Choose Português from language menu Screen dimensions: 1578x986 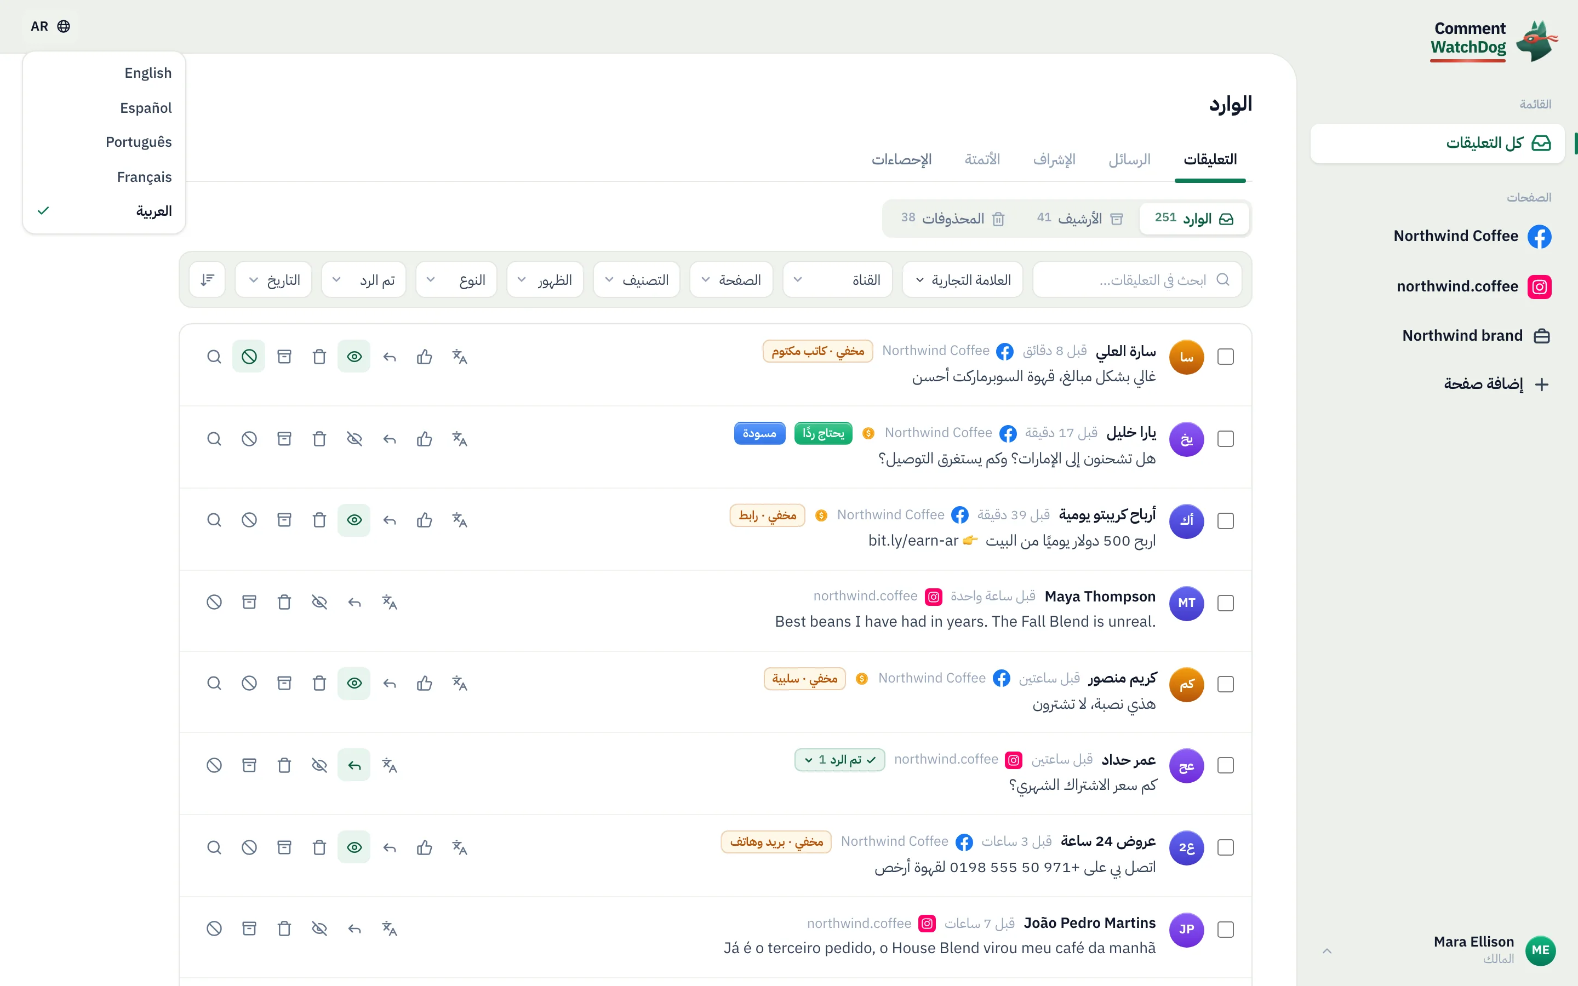pos(104,142)
